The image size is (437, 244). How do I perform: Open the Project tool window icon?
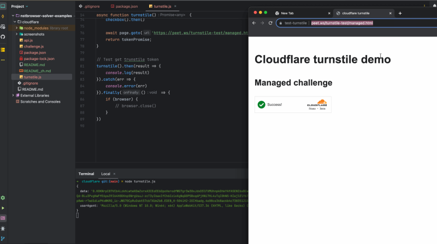3,6
